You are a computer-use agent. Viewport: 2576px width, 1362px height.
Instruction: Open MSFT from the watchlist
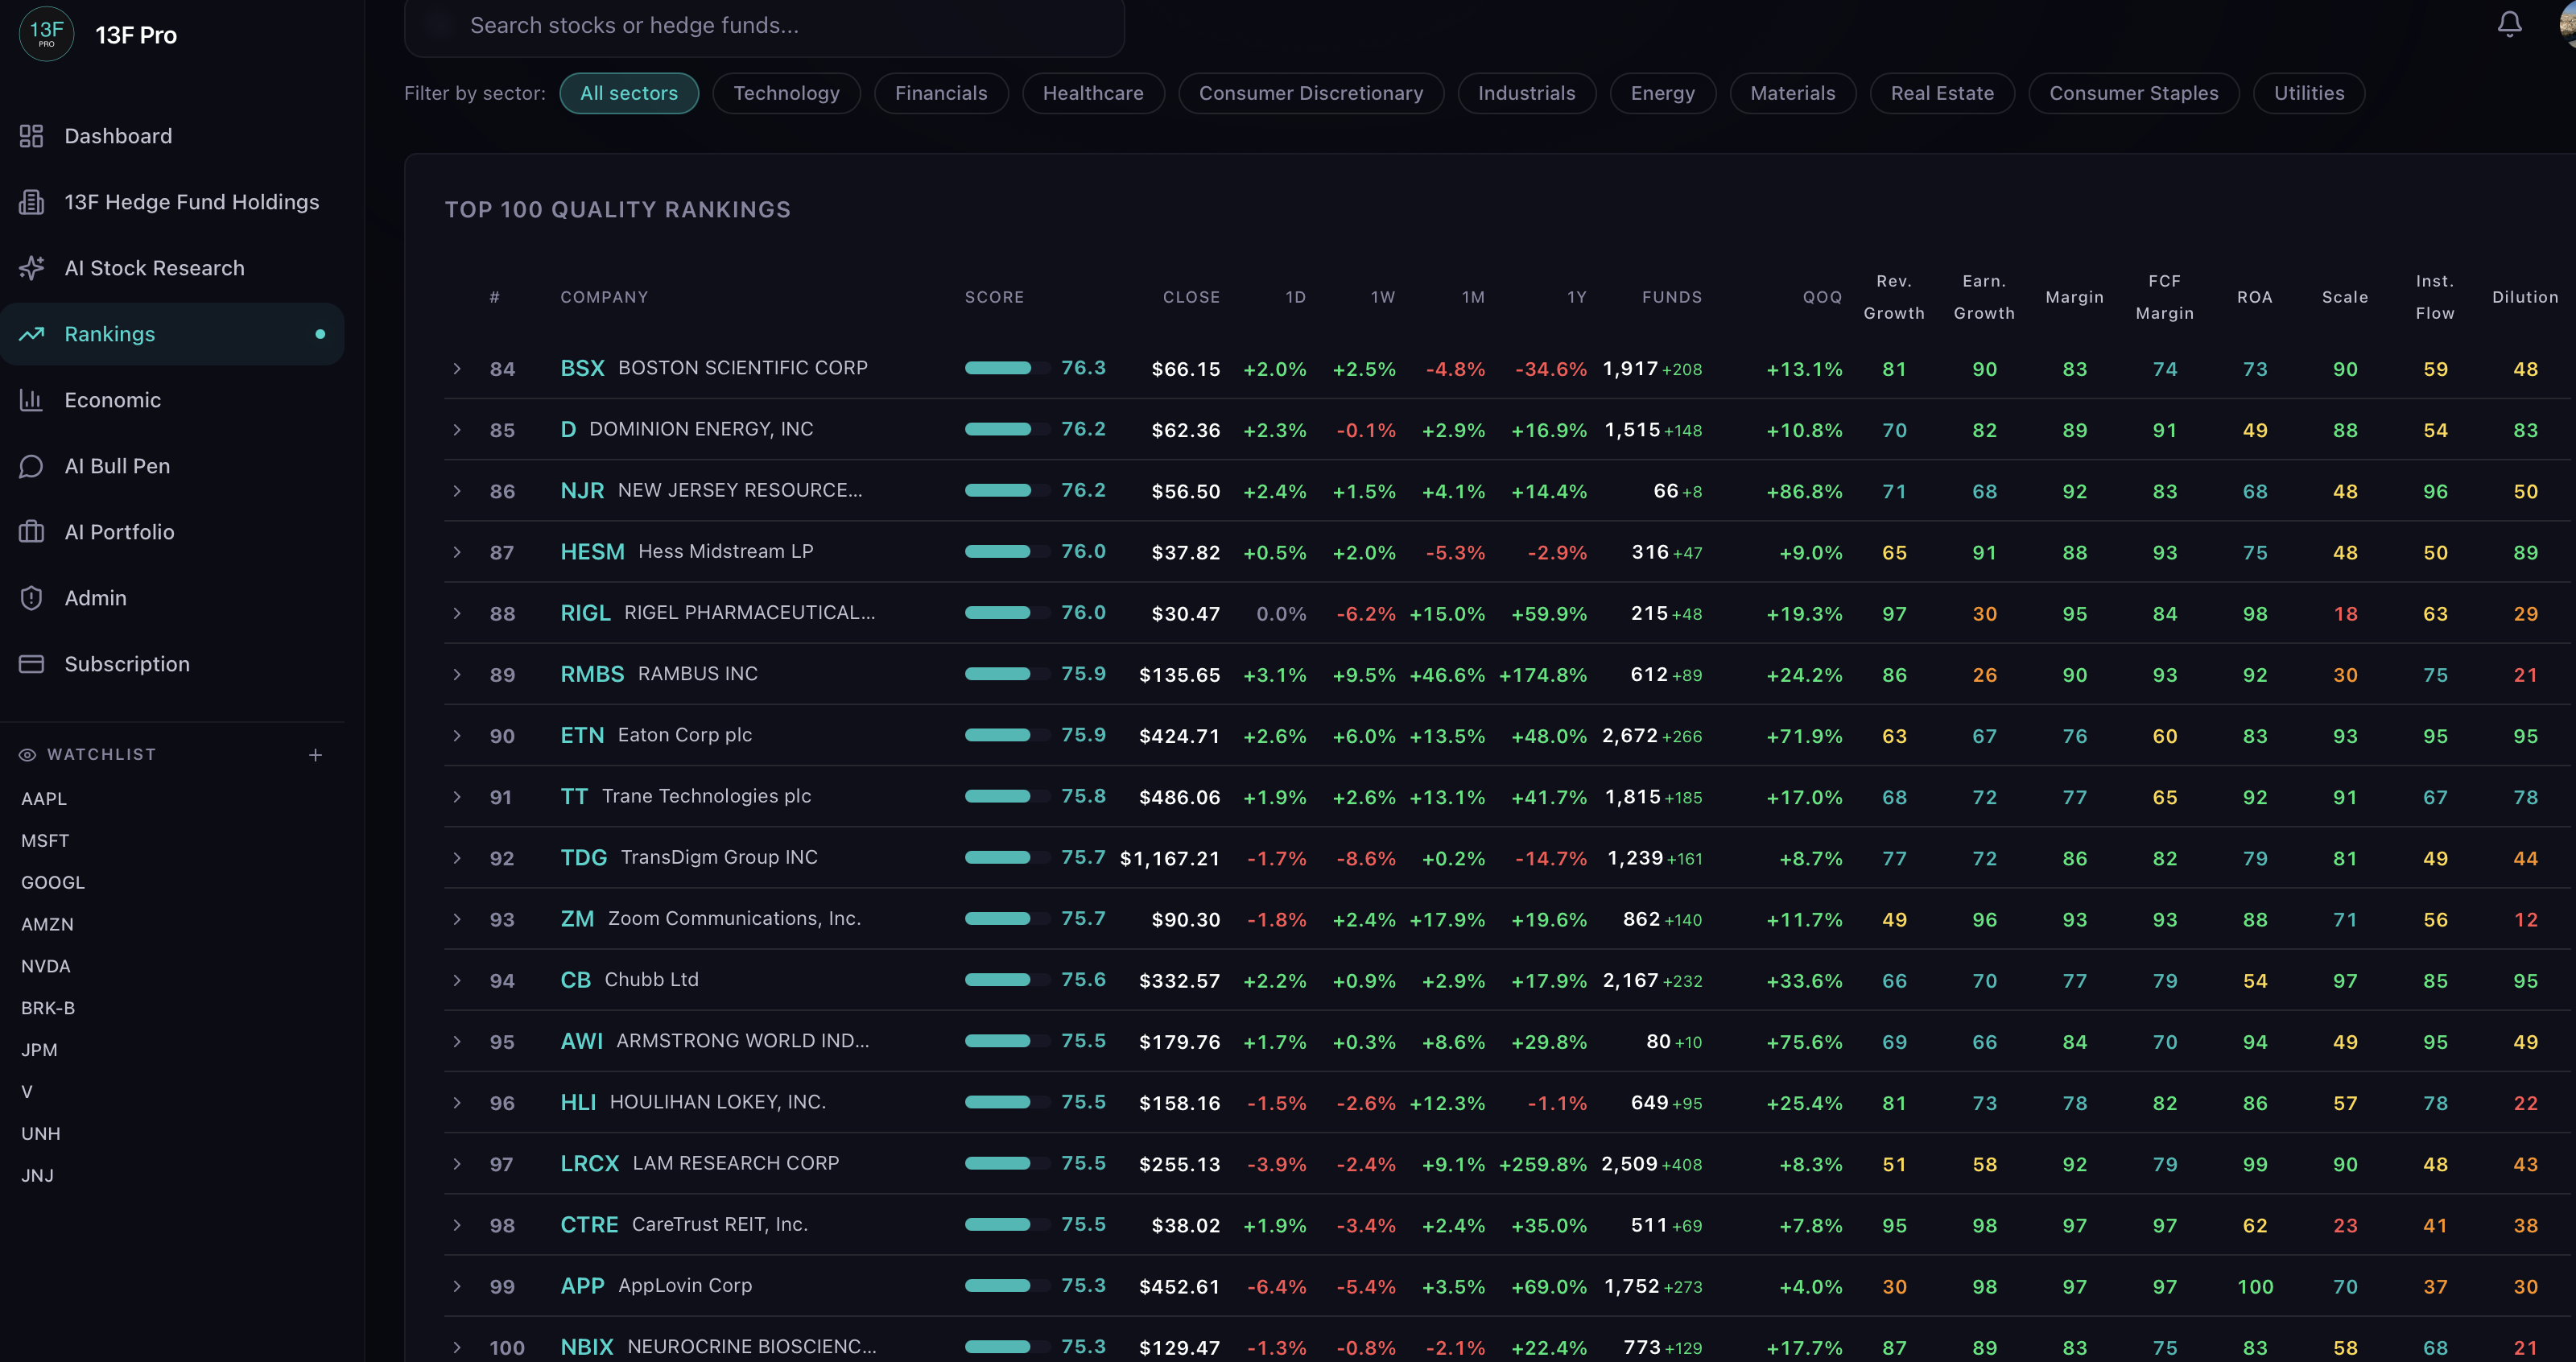(x=45, y=841)
